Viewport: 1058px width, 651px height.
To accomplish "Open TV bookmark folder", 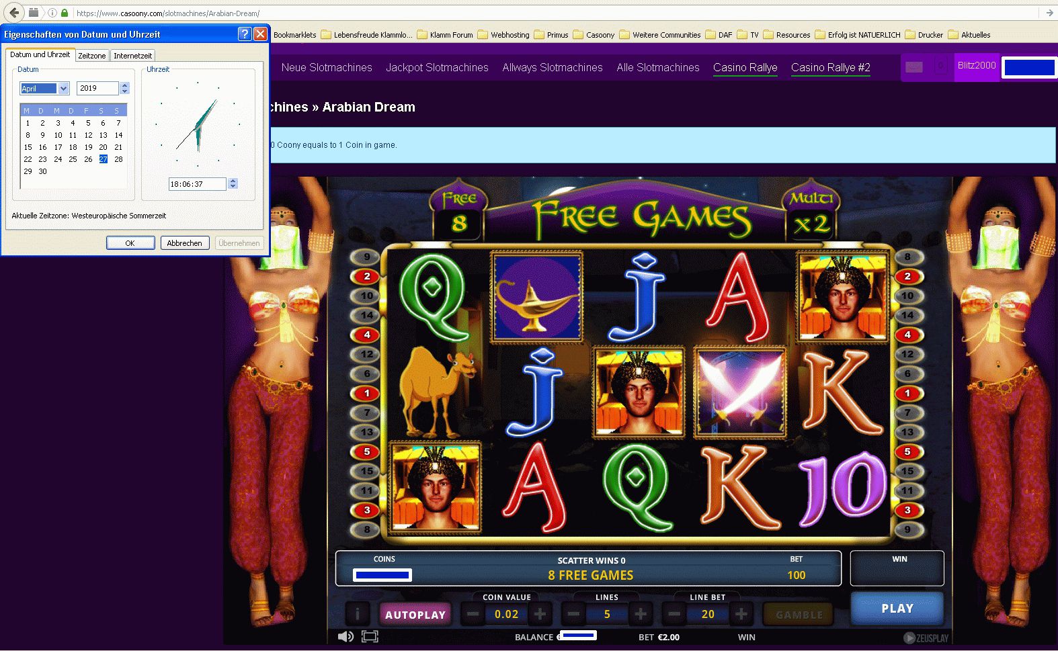I will (748, 35).
